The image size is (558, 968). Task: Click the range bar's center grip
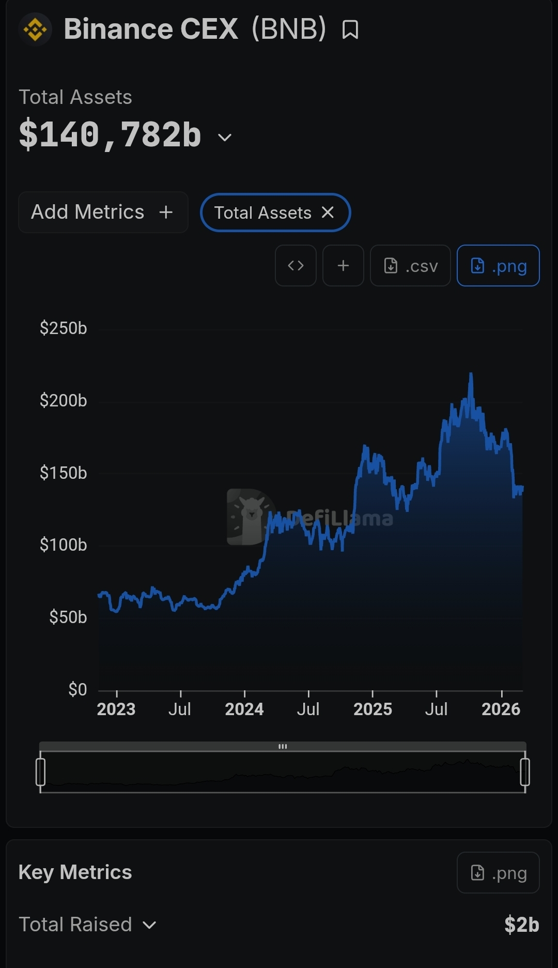click(283, 746)
